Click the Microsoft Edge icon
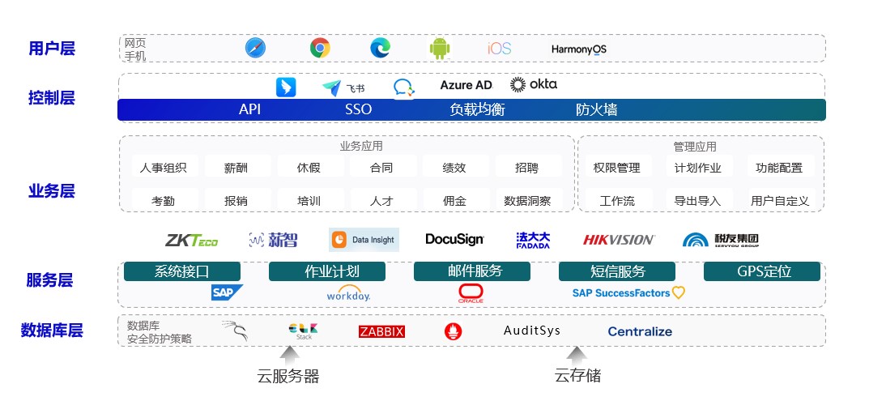 (x=380, y=49)
